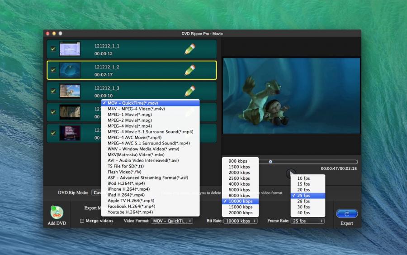The image size is (407, 255).
Task: Set frame rate to 30 fps
Action: point(308,207)
